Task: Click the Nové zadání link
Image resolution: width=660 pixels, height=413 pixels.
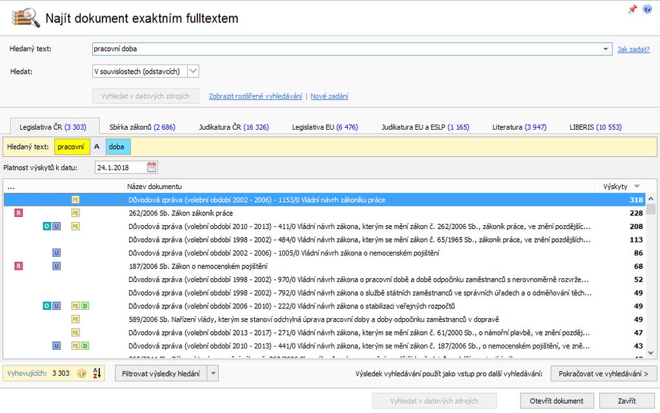Action: tap(329, 96)
